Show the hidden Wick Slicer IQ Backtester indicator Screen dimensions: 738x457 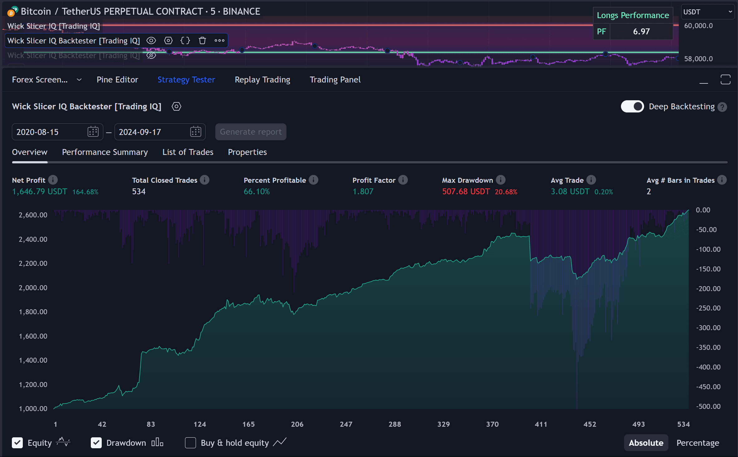(151, 55)
